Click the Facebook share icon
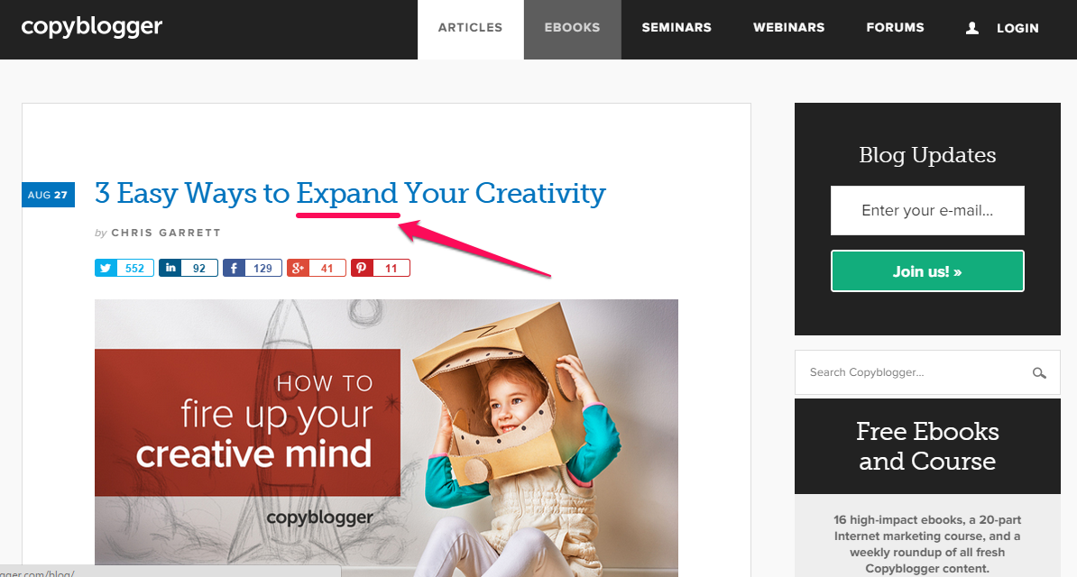1077x577 pixels. [x=235, y=268]
